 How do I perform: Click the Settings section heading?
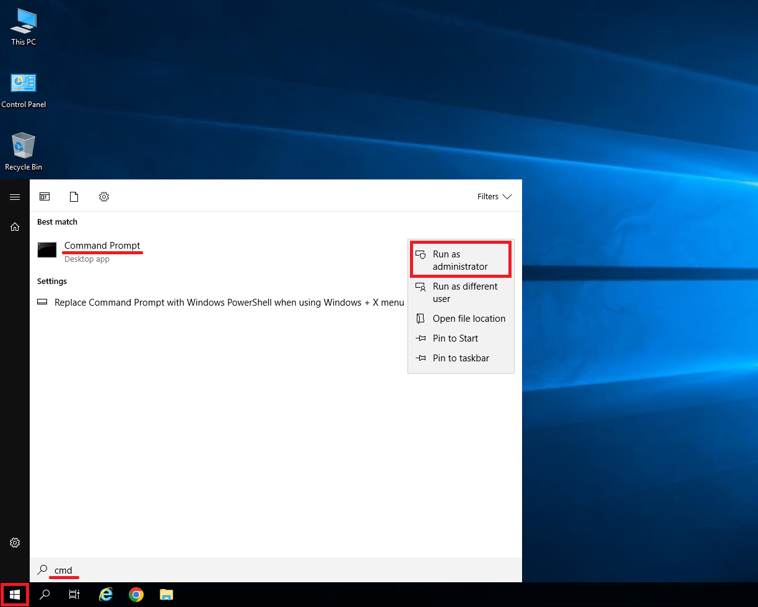coord(52,282)
